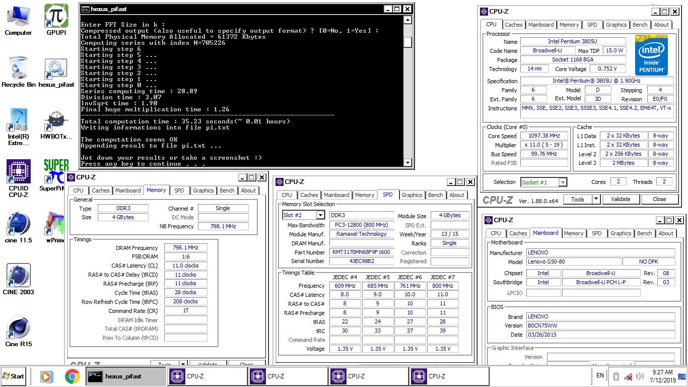The height and width of the screenshot is (387, 688).
Task: Click the Validate button in the processor window
Action: [621, 199]
